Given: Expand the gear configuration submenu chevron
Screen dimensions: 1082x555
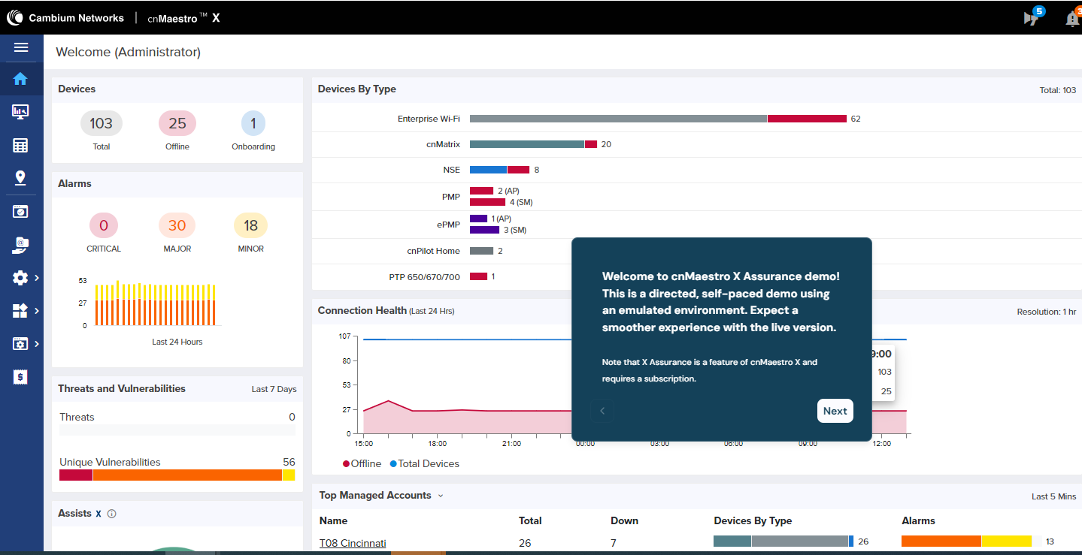Looking at the screenshot, I should click(x=37, y=278).
